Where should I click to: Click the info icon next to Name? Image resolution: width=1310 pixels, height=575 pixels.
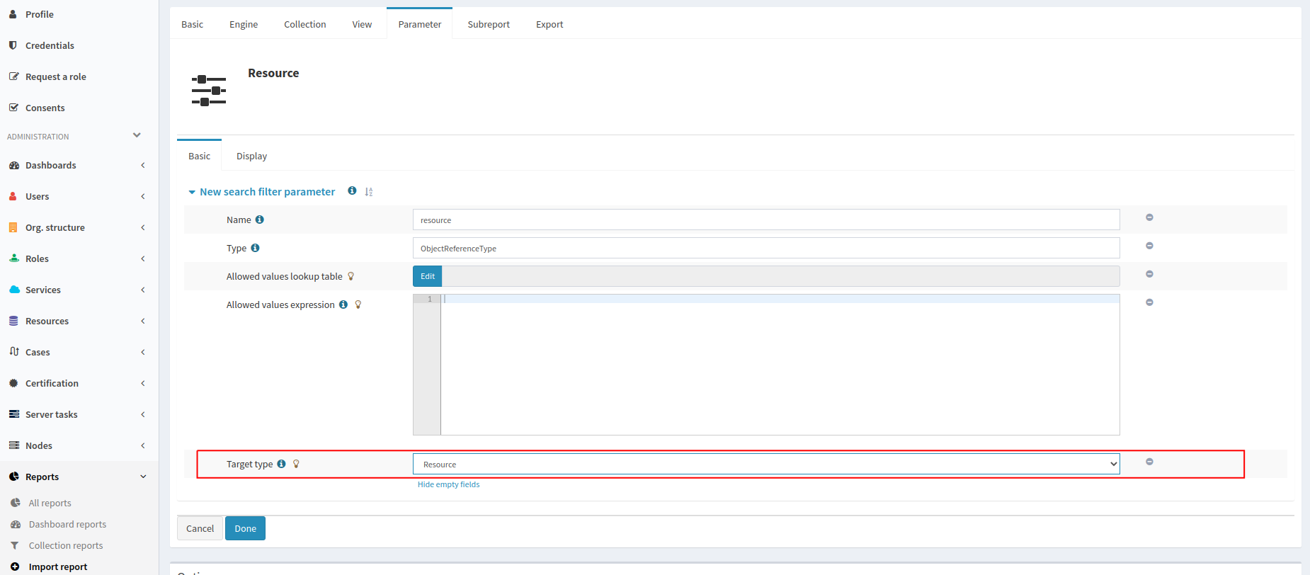(x=260, y=220)
